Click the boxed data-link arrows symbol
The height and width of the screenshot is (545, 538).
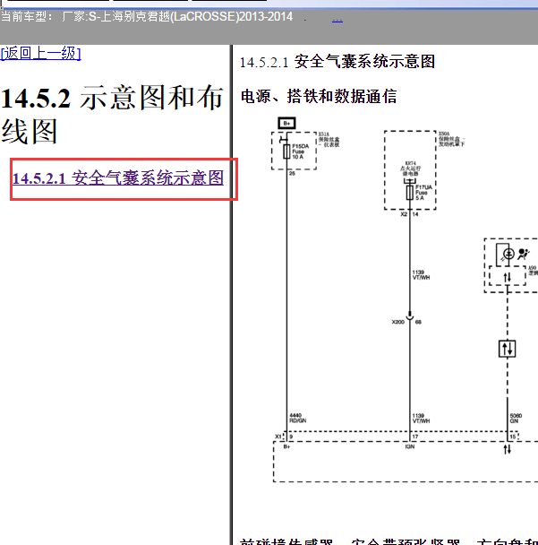[507, 349]
